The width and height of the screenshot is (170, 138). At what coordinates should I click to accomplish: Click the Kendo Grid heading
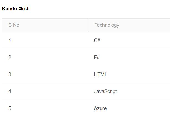click(15, 9)
